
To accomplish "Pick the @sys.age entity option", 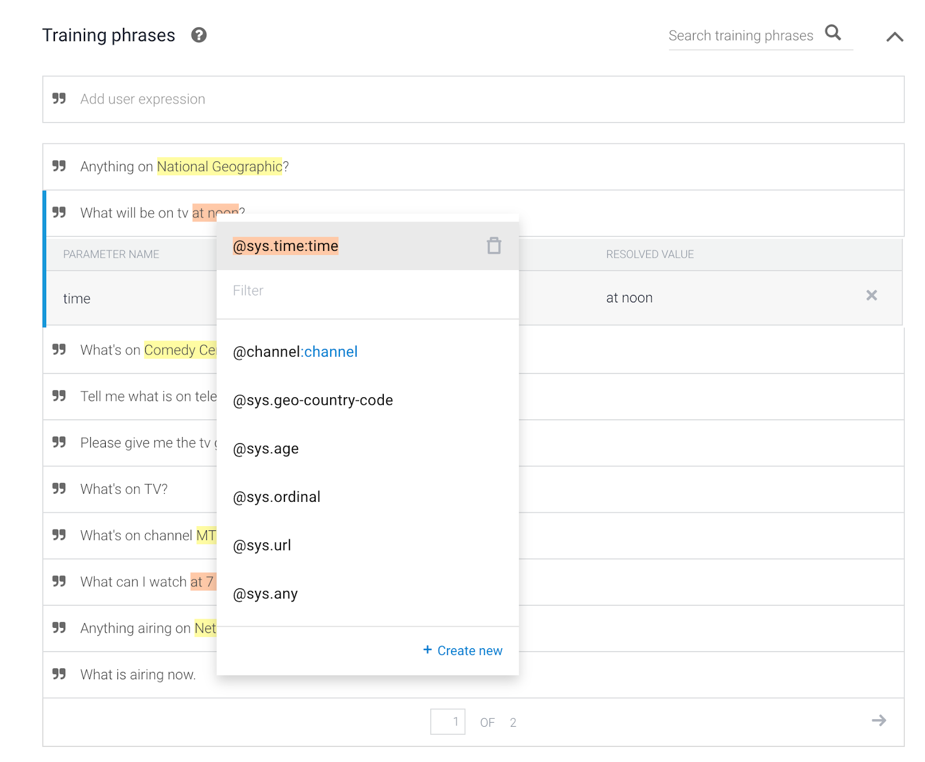I will pos(265,449).
